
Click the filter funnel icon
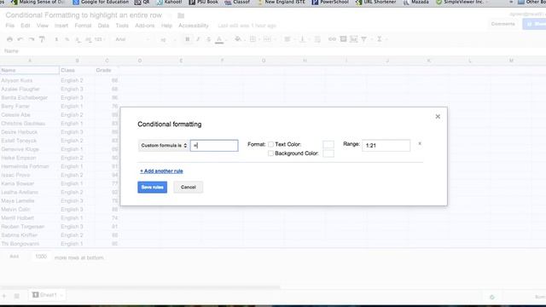[364, 39]
